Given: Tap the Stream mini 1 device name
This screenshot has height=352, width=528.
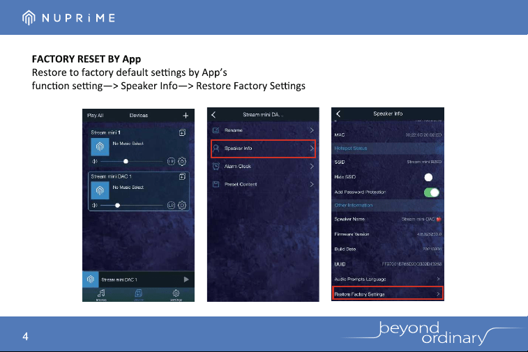Looking at the screenshot, I should 105,132.
